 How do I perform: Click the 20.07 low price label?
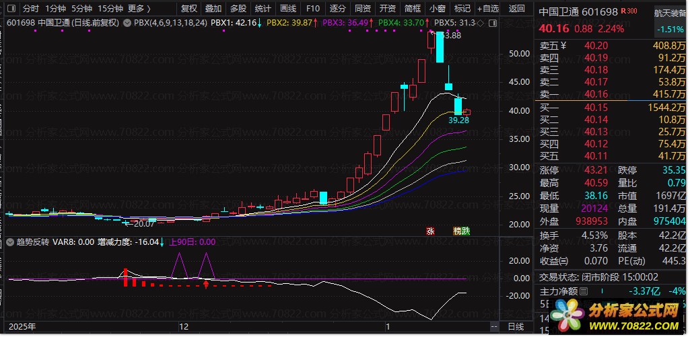[144, 224]
